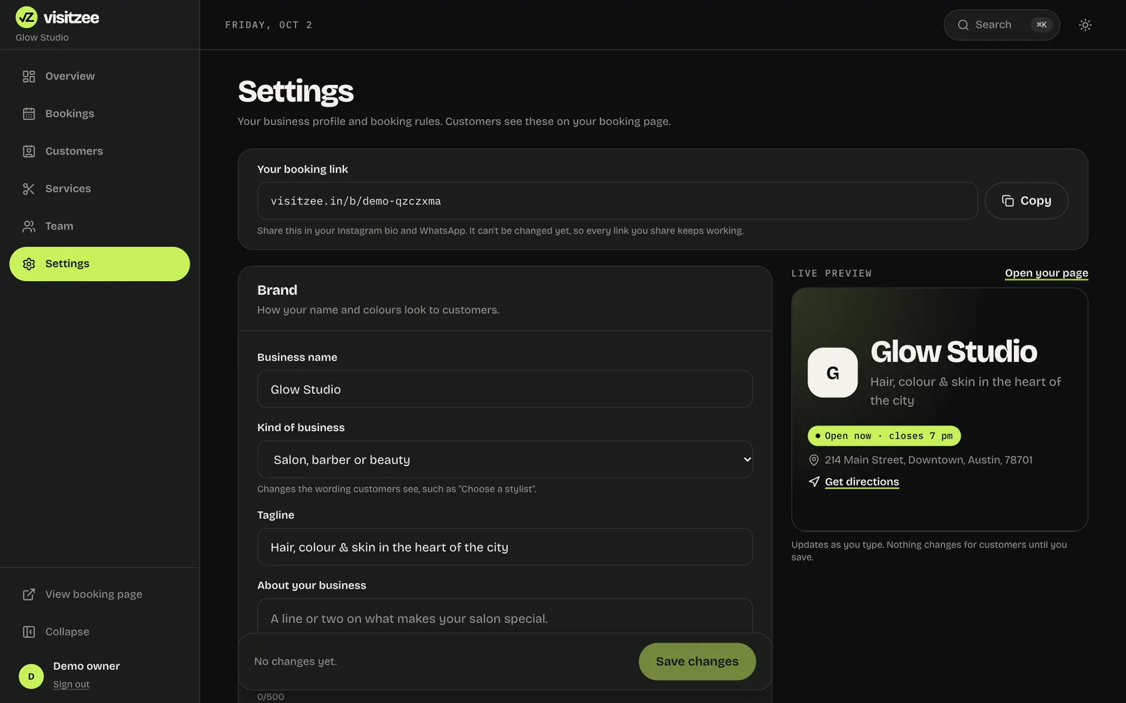
Task: Focus the Tagline input field
Action: [x=505, y=547]
